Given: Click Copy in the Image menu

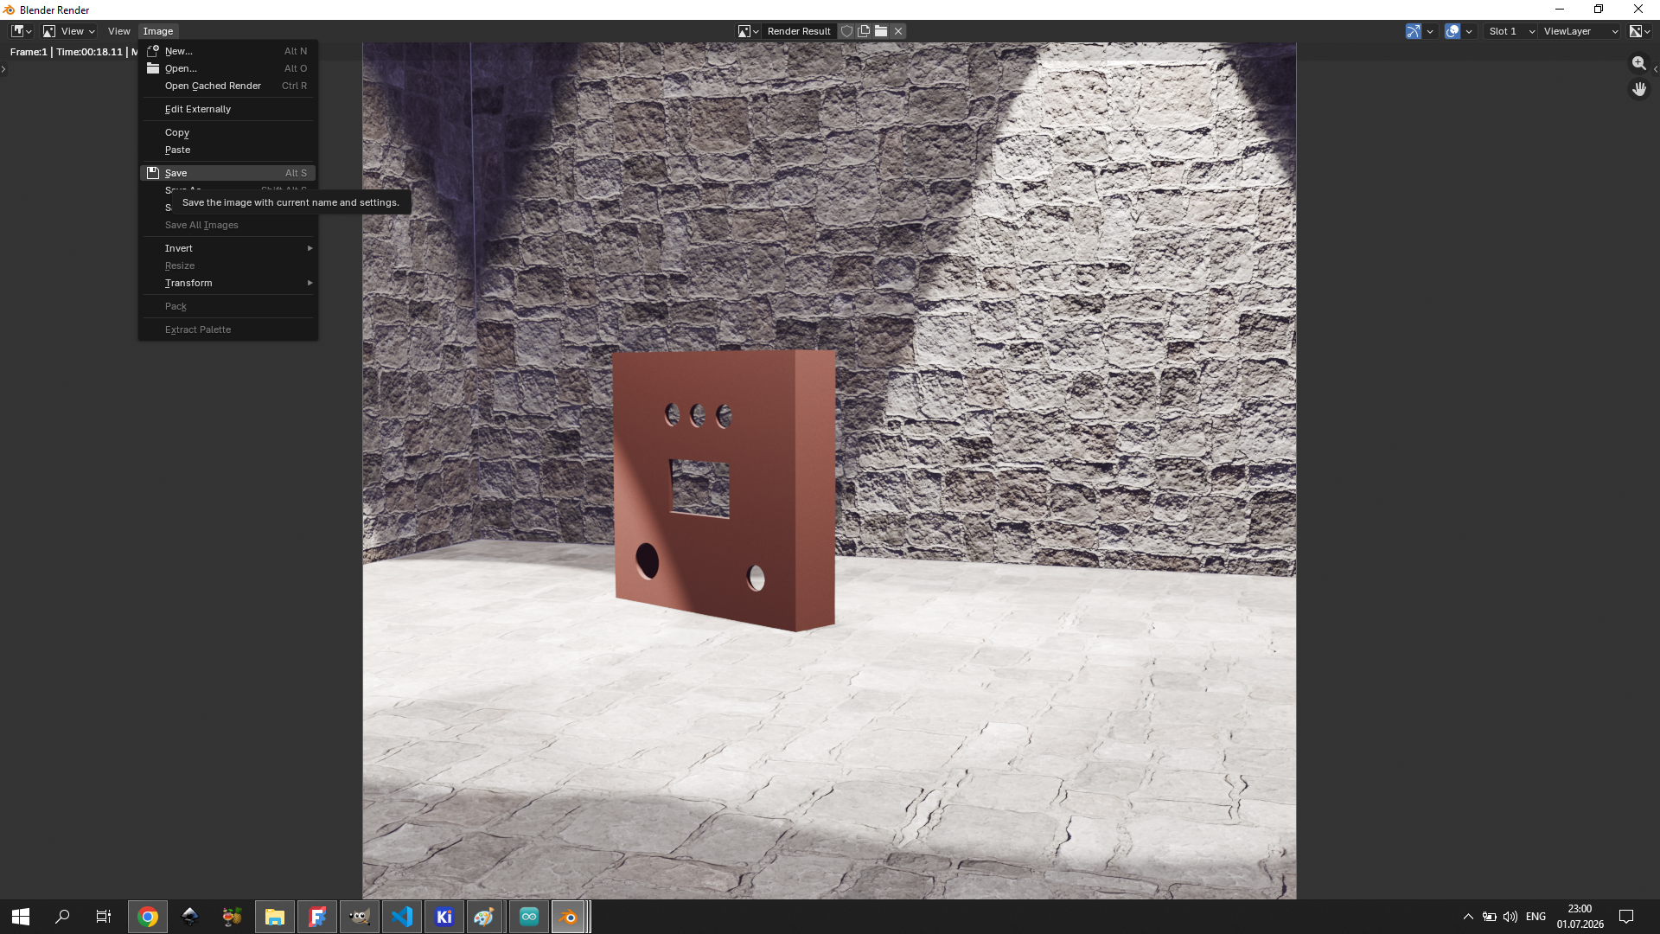Looking at the screenshot, I should point(228,132).
